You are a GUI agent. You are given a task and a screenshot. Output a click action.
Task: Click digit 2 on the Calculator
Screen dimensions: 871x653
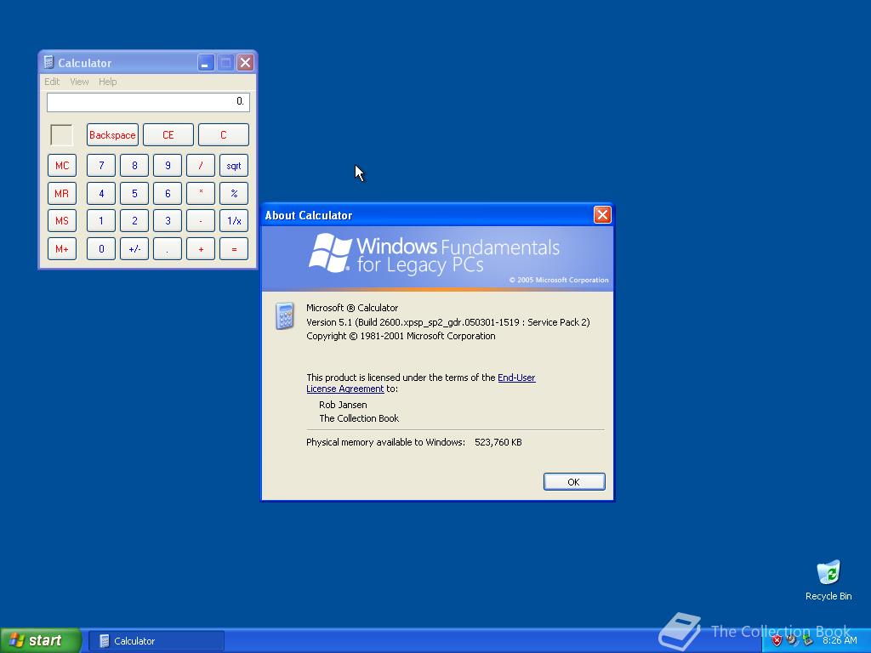134,221
